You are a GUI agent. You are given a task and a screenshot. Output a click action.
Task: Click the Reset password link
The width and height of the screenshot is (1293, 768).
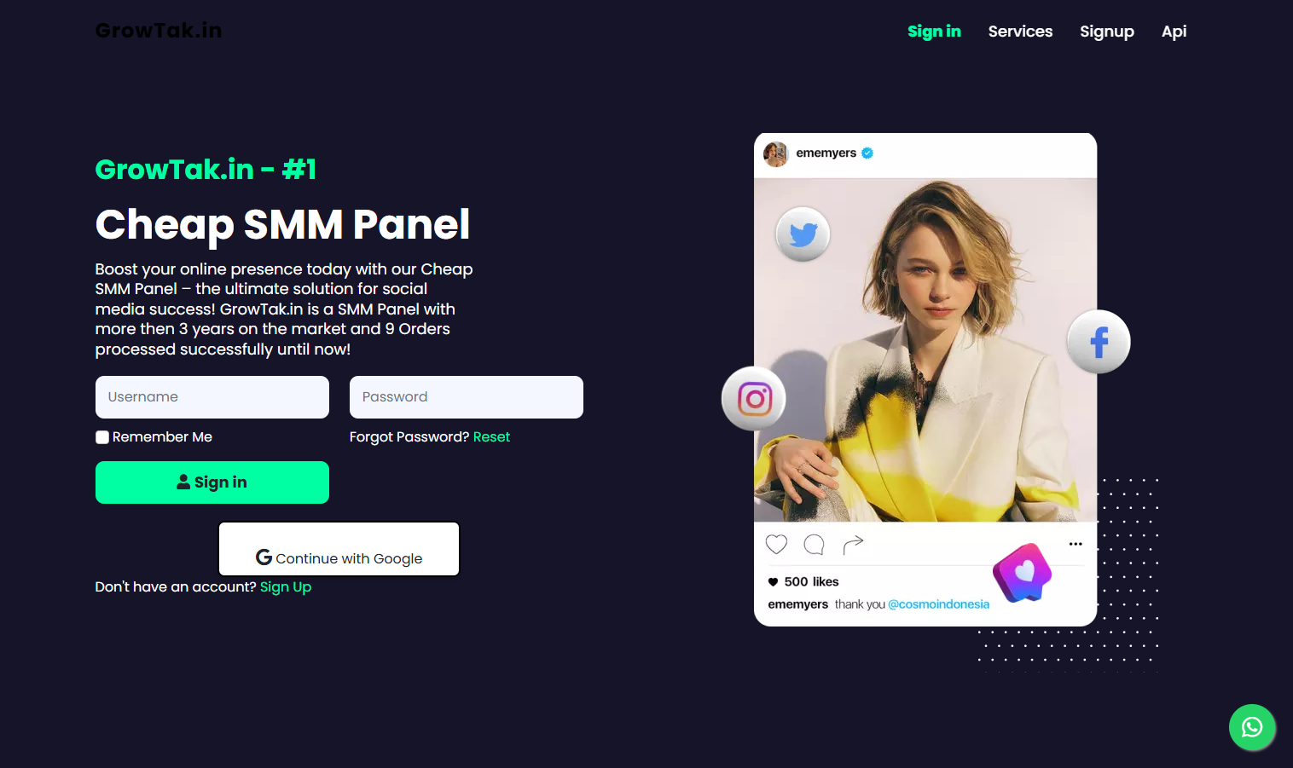[491, 437]
